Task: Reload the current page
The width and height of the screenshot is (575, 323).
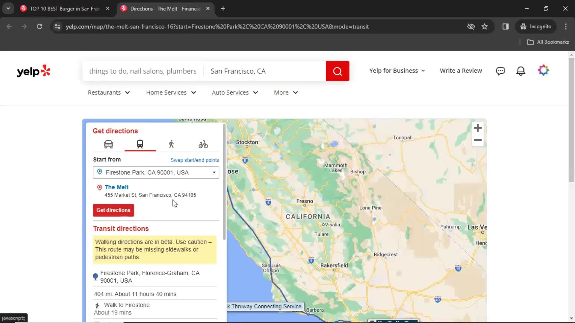Action: click(39, 27)
